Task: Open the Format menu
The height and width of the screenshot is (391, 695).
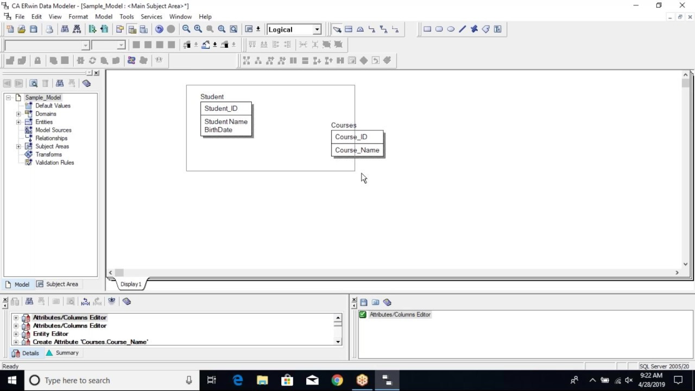Action: click(78, 17)
